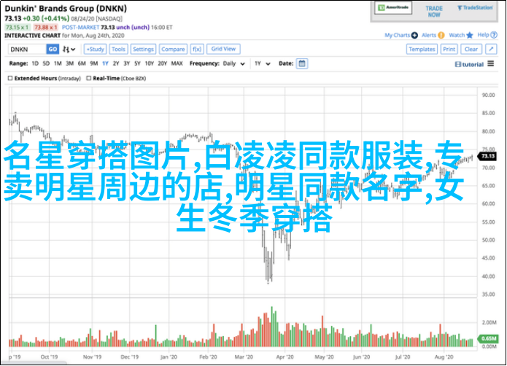Click the Watch star icon
Image resolution: width=507 pixels, height=366 pixels.
[470, 35]
